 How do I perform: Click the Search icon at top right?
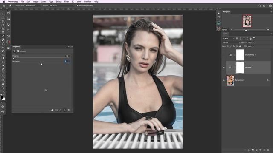260,6
